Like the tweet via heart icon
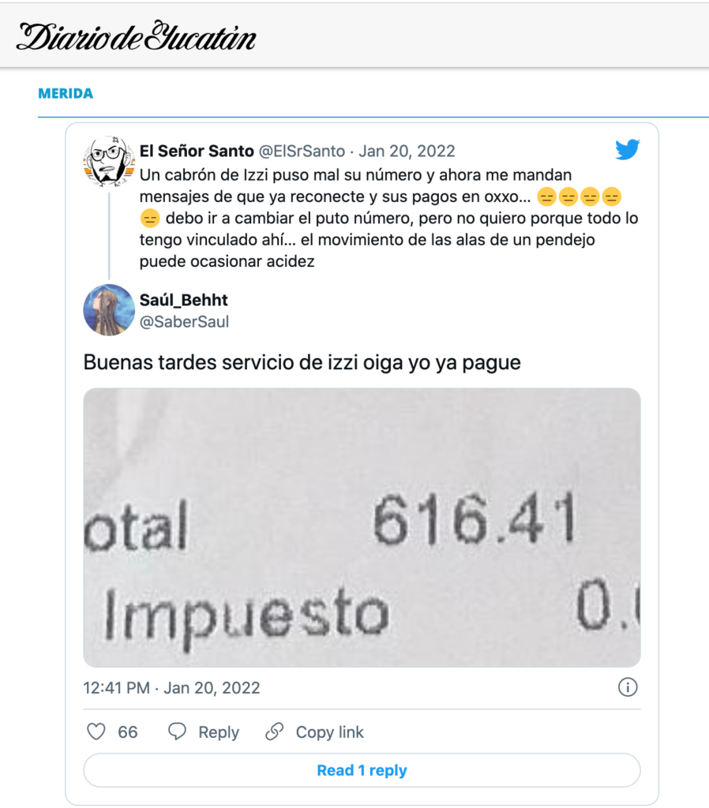 pyautogui.click(x=96, y=731)
